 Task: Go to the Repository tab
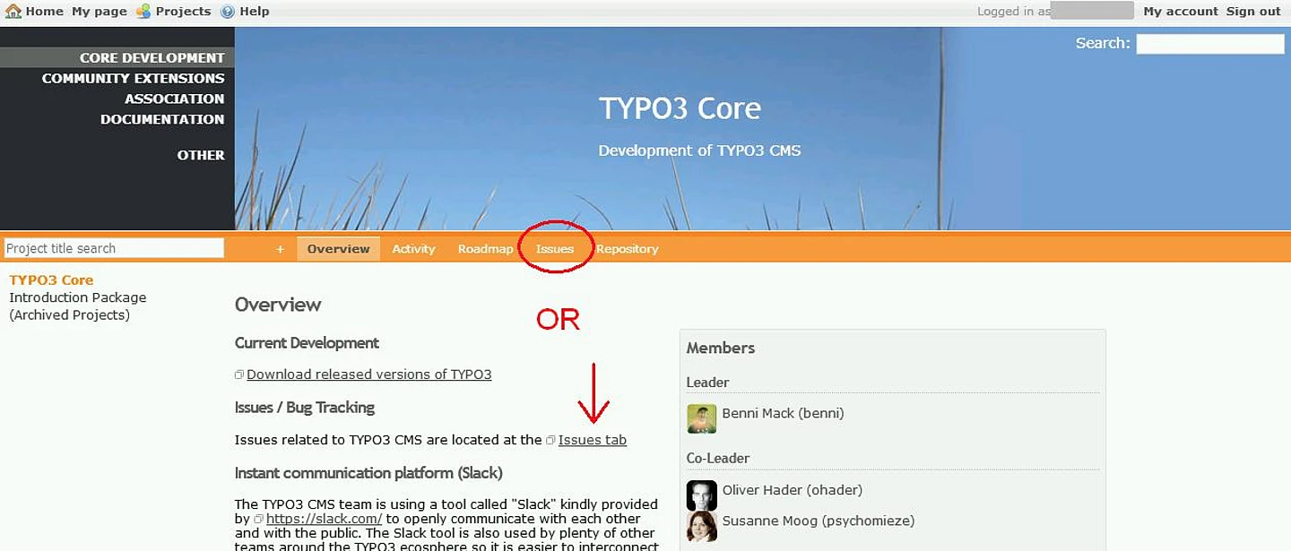(627, 249)
